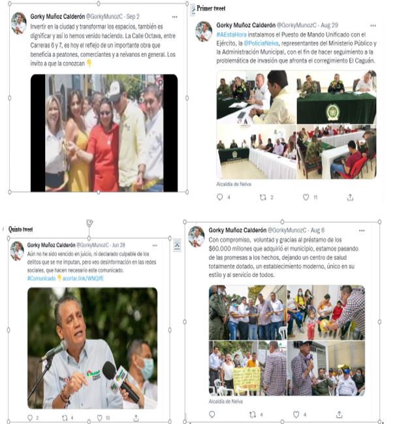Open more options dots on Jun 28 tweet

(x=155, y=246)
